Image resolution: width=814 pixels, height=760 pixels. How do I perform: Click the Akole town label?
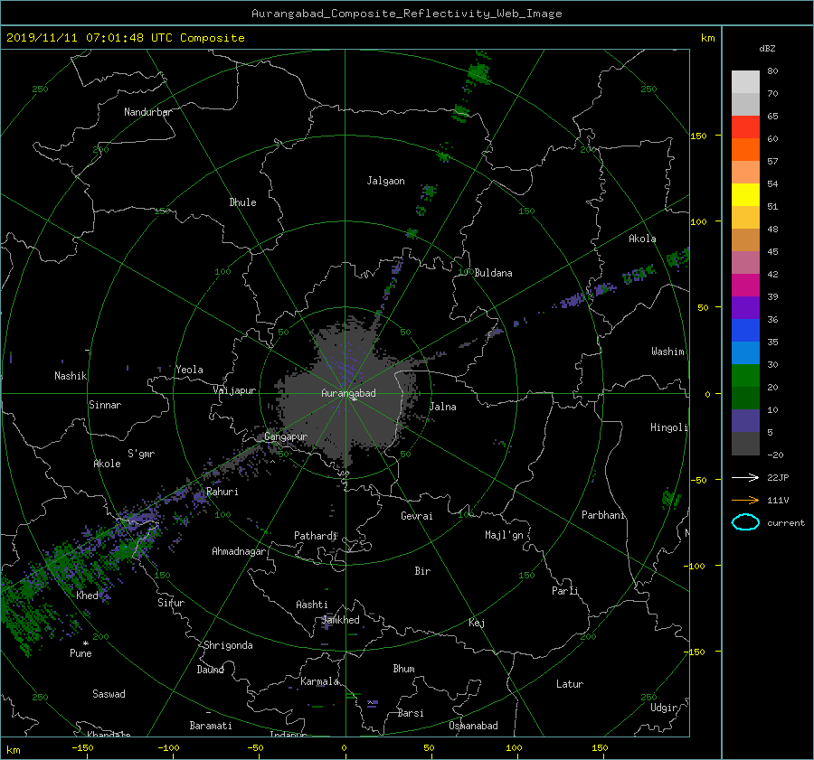pyautogui.click(x=107, y=464)
